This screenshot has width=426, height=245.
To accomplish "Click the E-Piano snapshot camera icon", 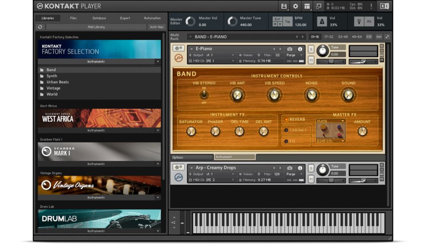I will (x=290, y=49).
